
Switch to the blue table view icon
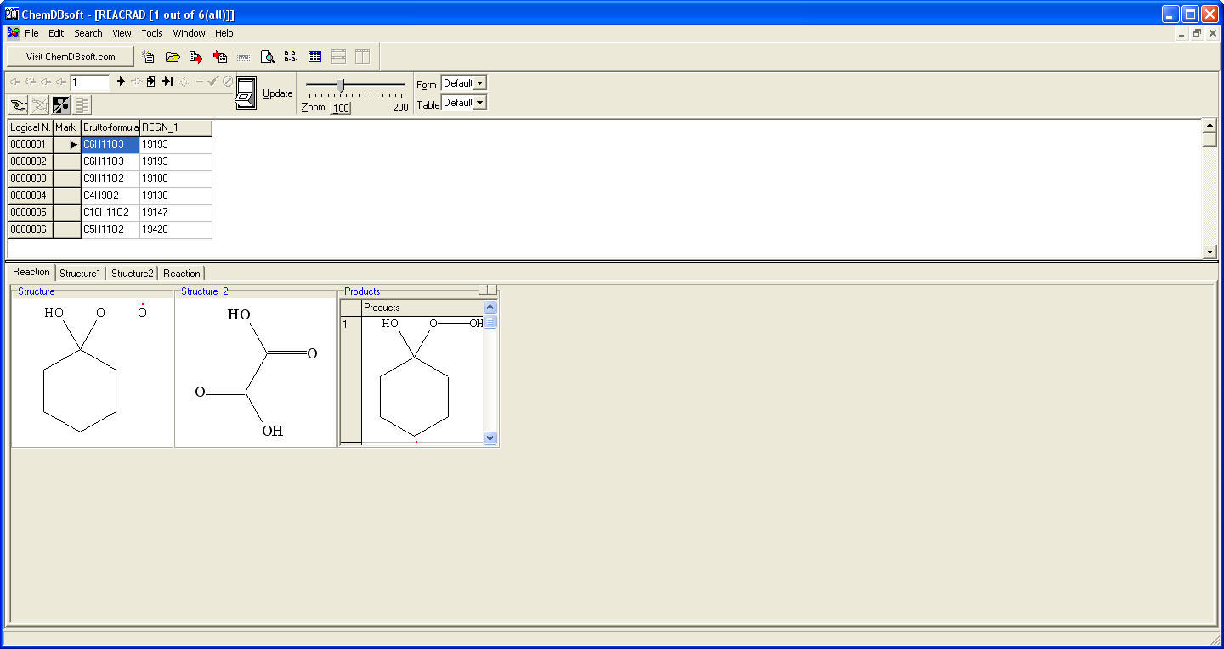click(314, 57)
